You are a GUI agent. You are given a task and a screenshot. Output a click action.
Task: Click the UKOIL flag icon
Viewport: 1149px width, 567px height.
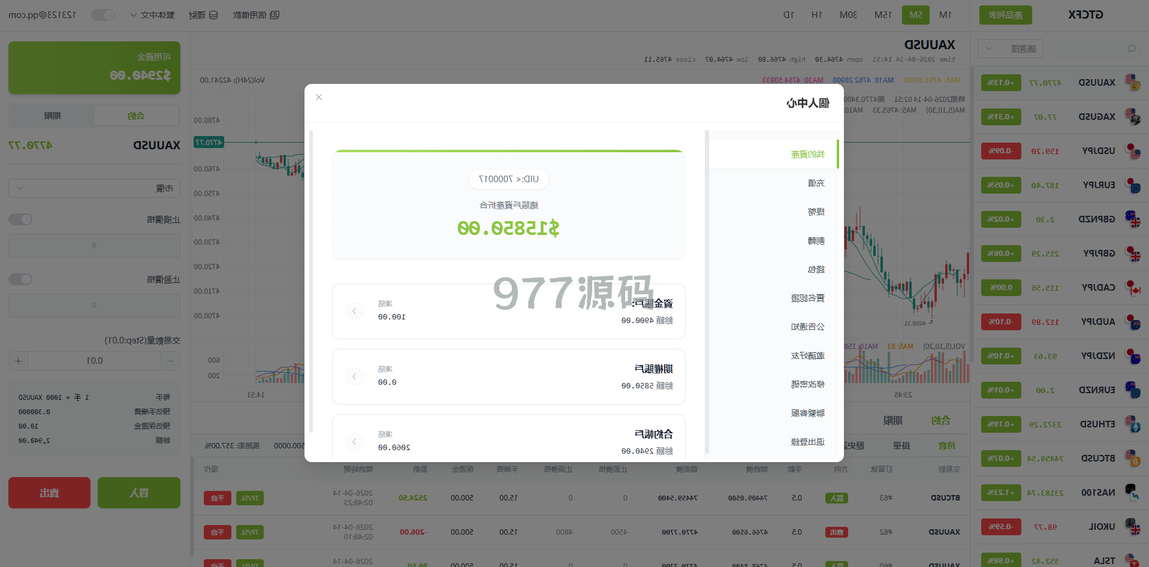pos(1132,527)
